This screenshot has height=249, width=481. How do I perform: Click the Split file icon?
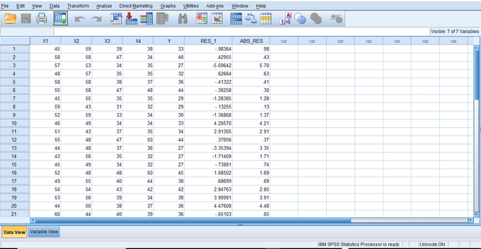[x=236, y=18]
